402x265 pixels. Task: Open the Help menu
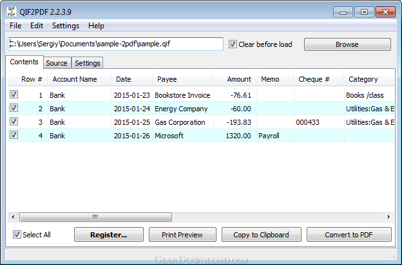click(96, 26)
